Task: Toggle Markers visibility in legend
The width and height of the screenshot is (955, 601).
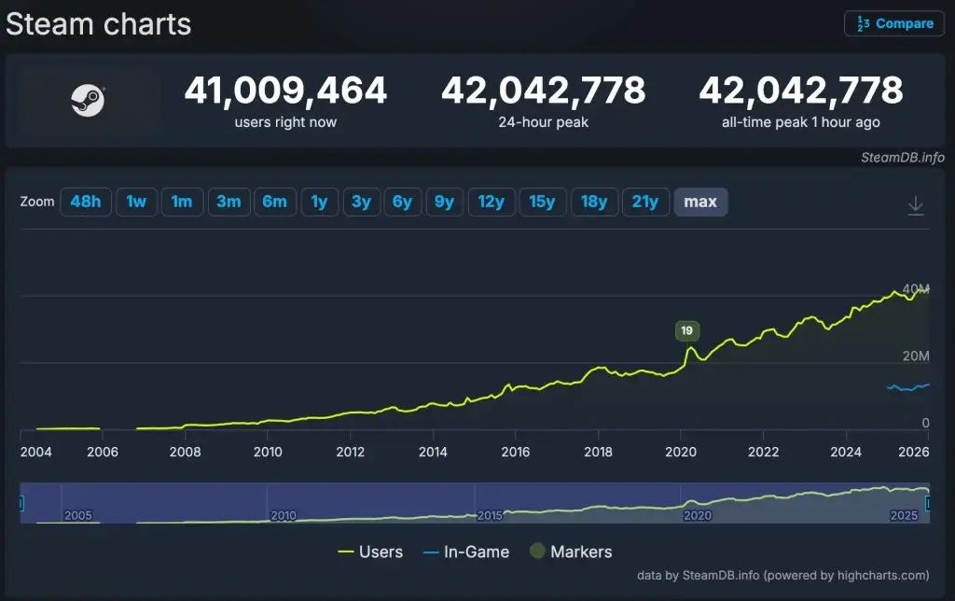Action: click(x=570, y=552)
